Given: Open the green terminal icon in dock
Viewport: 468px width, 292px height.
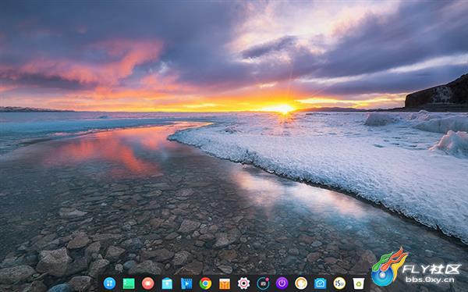Looking at the screenshot, I should coord(129,283).
